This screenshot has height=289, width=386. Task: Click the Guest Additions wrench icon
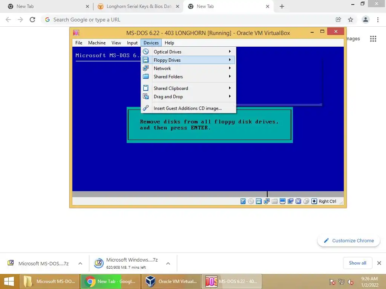click(146, 108)
